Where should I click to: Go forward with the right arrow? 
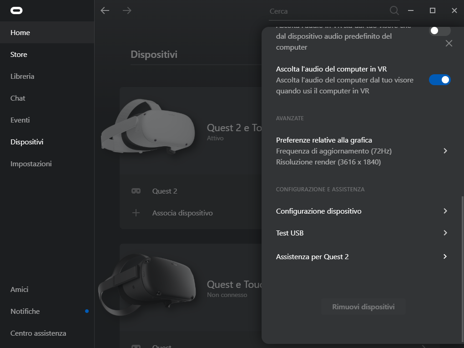pyautogui.click(x=127, y=10)
